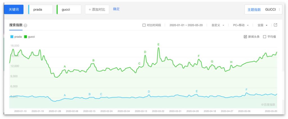This screenshot has width=288, height=119.
Task: Click the export share icon
Action: pyautogui.click(x=275, y=25)
